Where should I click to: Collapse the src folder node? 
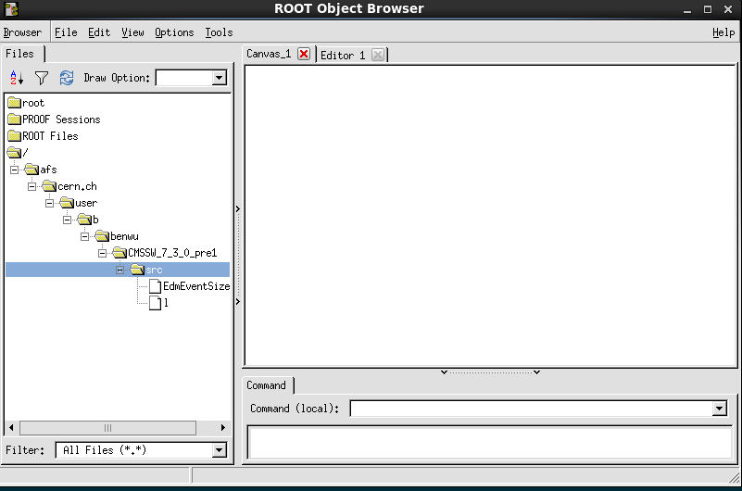(120, 270)
